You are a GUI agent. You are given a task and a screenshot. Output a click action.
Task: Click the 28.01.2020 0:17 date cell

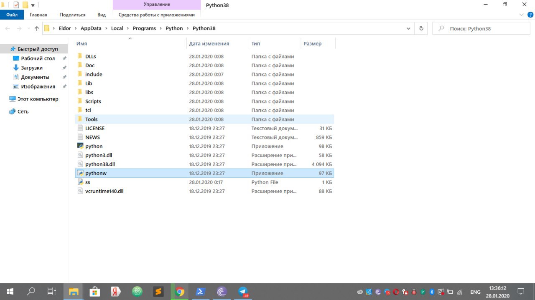click(x=206, y=182)
